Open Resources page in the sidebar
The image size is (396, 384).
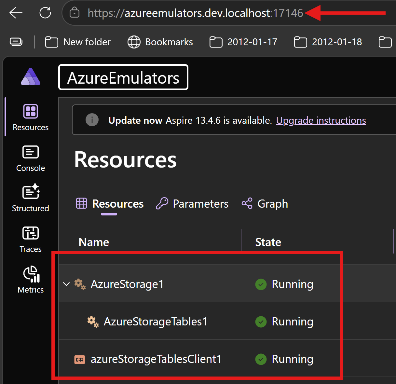(31, 117)
